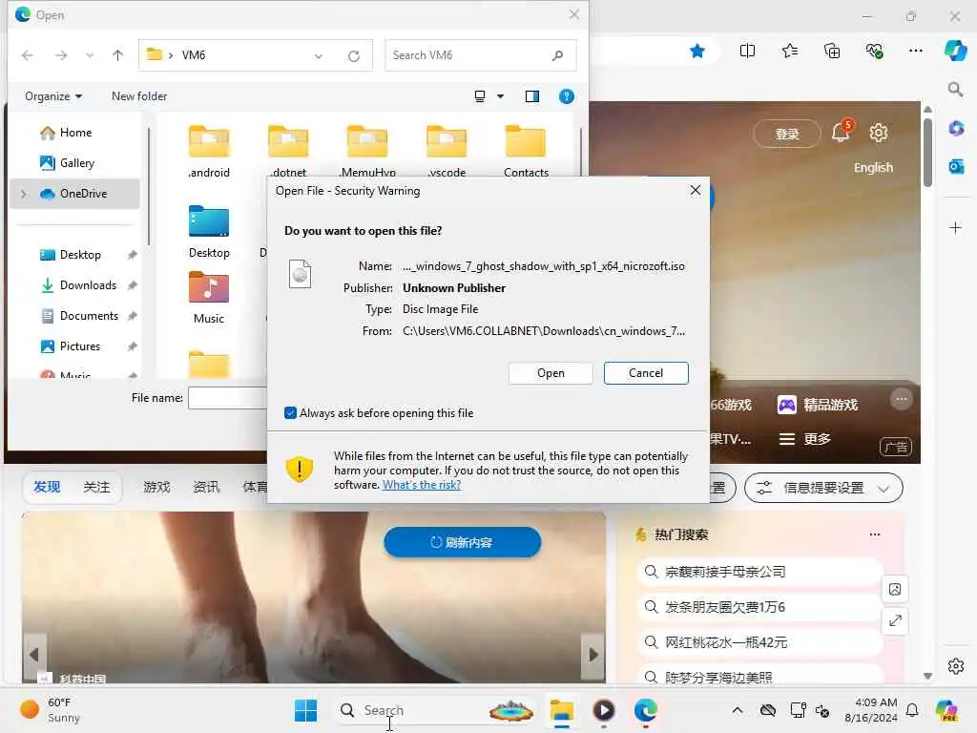Click taskbar Search box

(436, 710)
